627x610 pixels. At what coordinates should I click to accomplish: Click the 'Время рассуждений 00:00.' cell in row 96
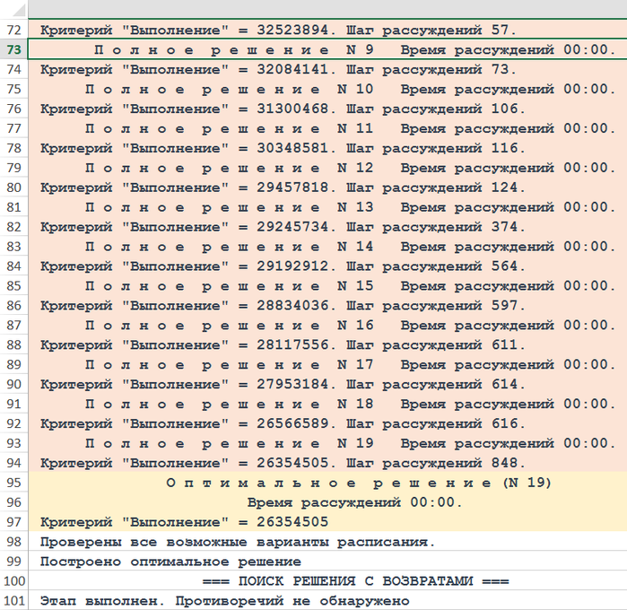(354, 502)
